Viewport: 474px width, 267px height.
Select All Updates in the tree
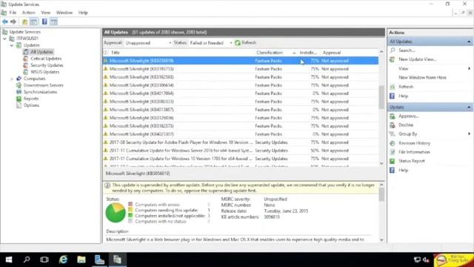[x=41, y=52]
